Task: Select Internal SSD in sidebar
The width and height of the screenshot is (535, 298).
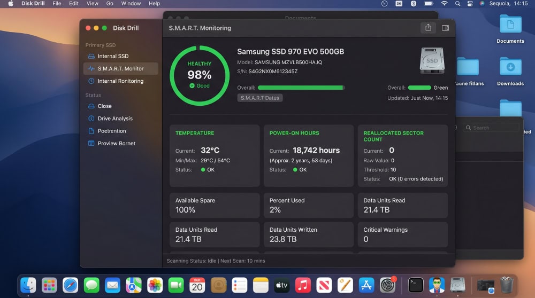Action: point(121,56)
